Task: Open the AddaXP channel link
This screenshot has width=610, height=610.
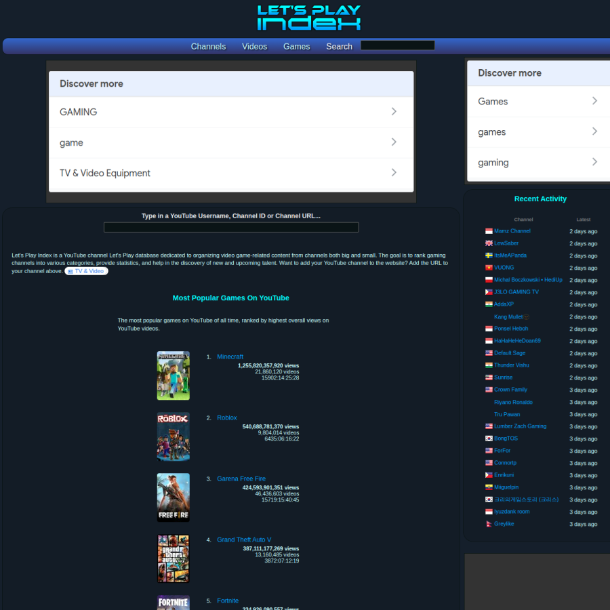Action: 504,304
